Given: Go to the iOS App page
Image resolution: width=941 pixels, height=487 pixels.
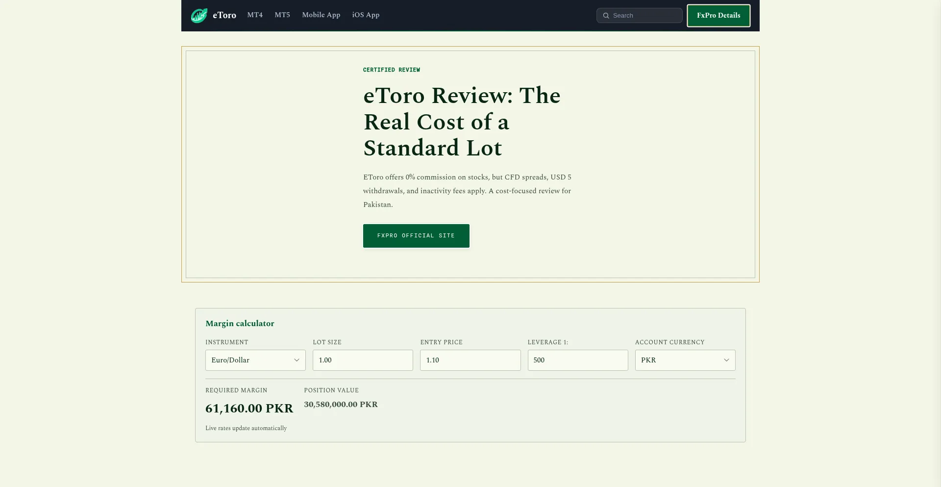Looking at the screenshot, I should 366,15.
